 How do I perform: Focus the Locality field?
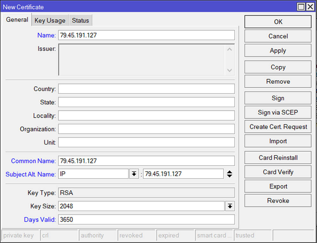(146, 115)
